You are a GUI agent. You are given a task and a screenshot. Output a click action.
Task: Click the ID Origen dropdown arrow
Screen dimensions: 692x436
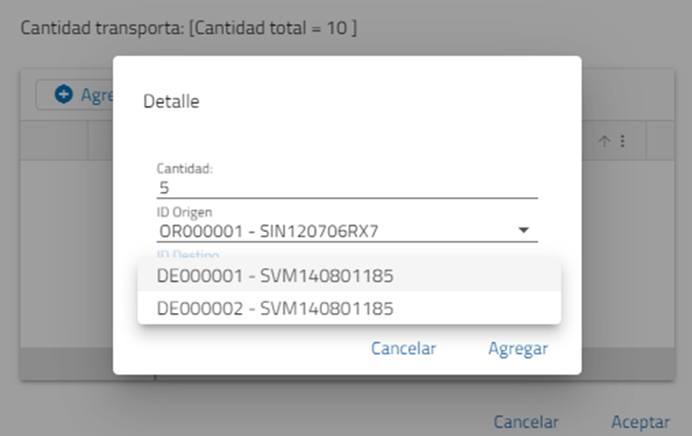tap(524, 230)
